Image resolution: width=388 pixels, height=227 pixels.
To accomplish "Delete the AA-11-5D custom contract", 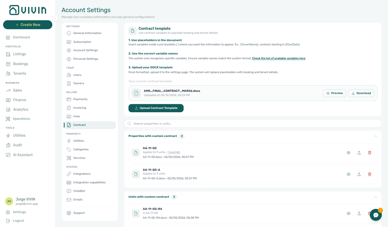I will coord(370,153).
